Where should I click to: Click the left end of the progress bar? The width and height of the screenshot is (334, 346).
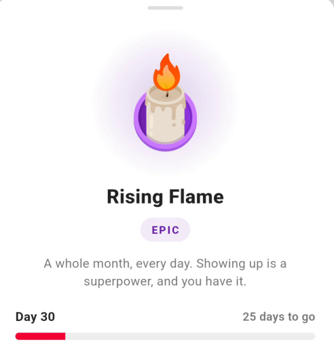[x=18, y=336]
